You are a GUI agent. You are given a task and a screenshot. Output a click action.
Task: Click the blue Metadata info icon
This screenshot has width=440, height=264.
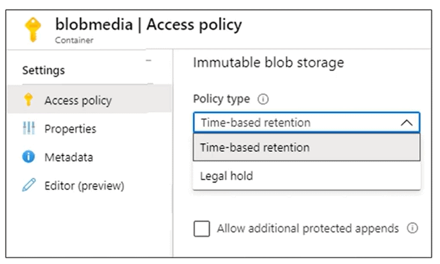coord(28,157)
